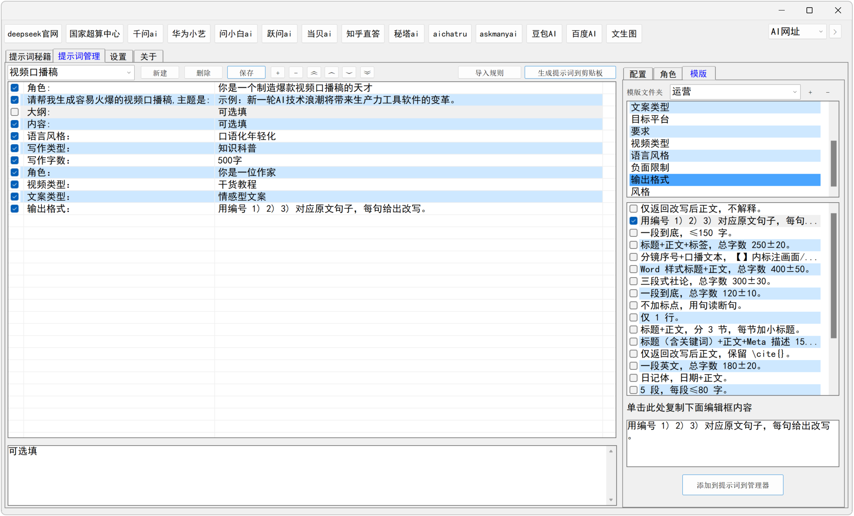The height and width of the screenshot is (516, 854).
Task: Select 目标平台 in the template category list
Action: point(725,119)
